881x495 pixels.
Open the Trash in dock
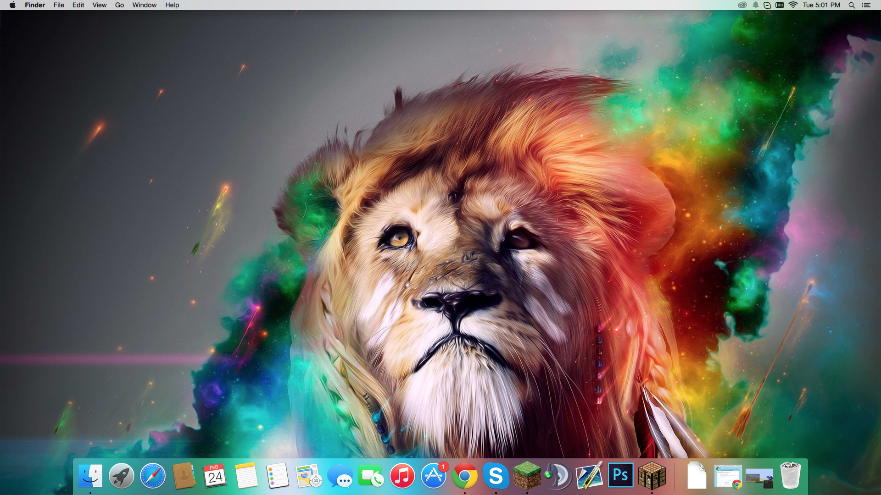coord(791,476)
